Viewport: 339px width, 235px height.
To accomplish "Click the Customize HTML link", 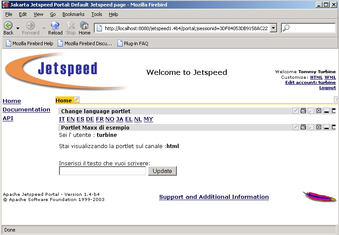I will tap(316, 77).
